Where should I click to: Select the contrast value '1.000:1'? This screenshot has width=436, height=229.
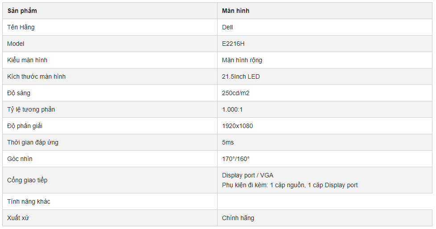(232, 109)
